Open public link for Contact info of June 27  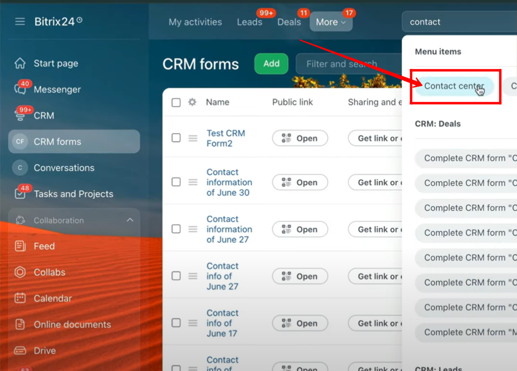coord(300,276)
